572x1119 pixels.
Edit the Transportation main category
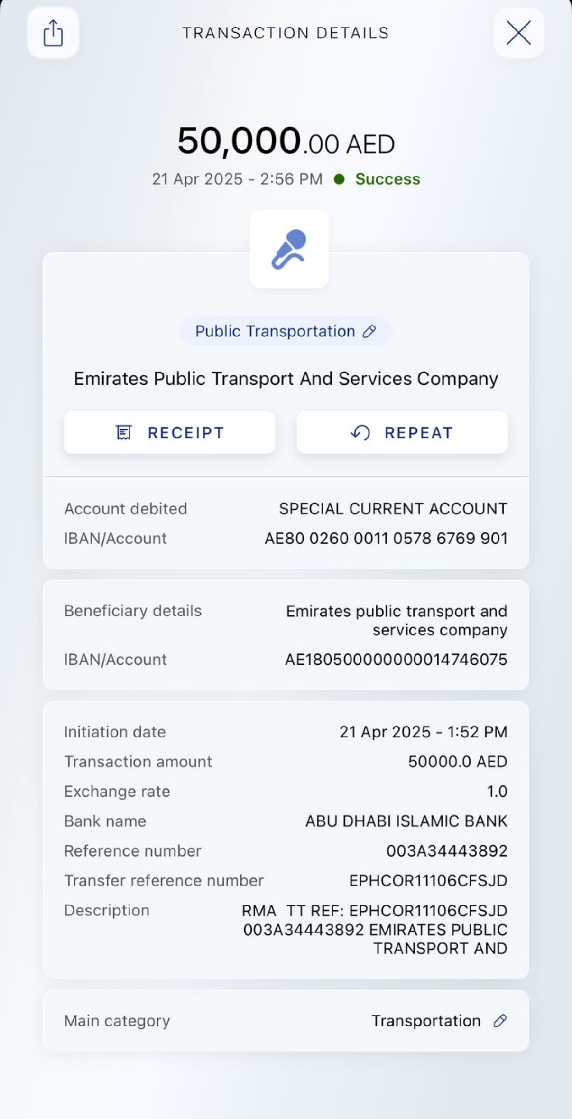click(500, 1021)
